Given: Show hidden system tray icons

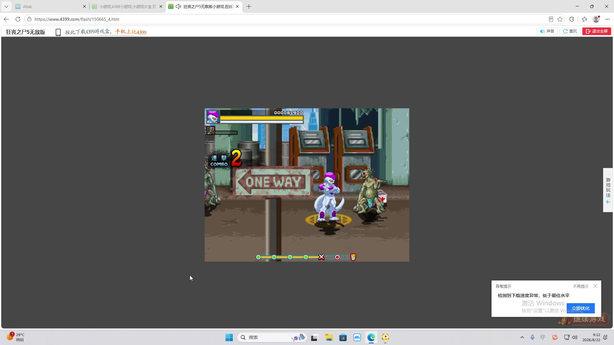Looking at the screenshot, I should tap(522, 337).
